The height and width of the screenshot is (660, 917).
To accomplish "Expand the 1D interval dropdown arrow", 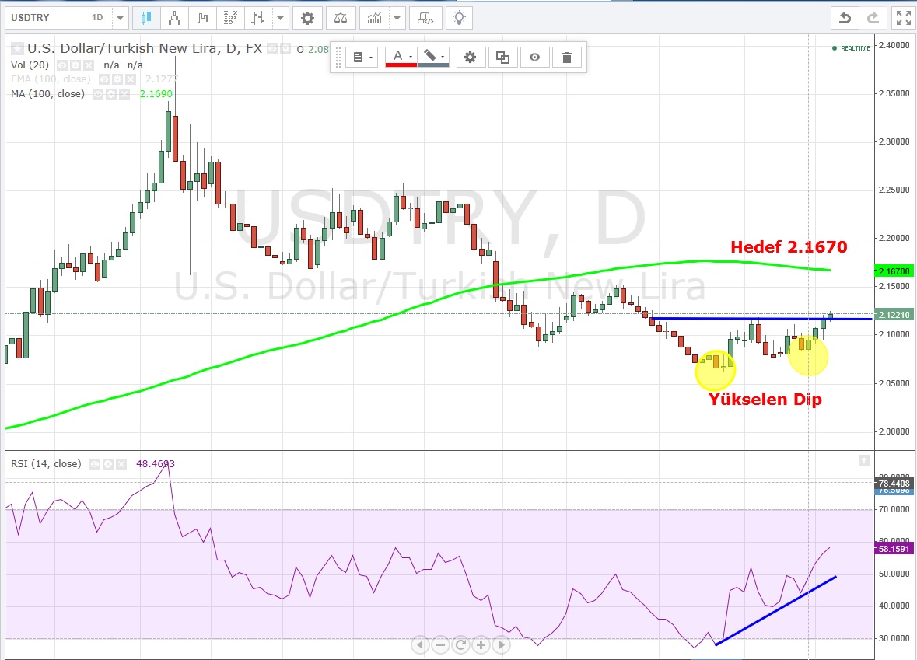I will pos(120,17).
